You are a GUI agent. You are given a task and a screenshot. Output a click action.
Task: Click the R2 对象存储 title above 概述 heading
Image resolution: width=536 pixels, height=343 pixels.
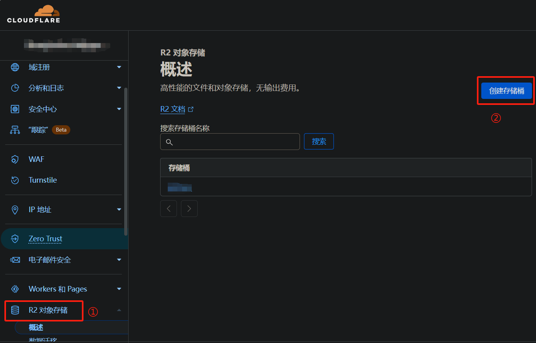coord(183,53)
